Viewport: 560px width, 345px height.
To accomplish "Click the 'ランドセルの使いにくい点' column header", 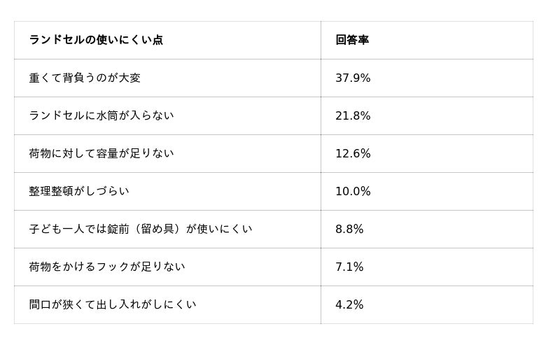I will (x=96, y=40).
